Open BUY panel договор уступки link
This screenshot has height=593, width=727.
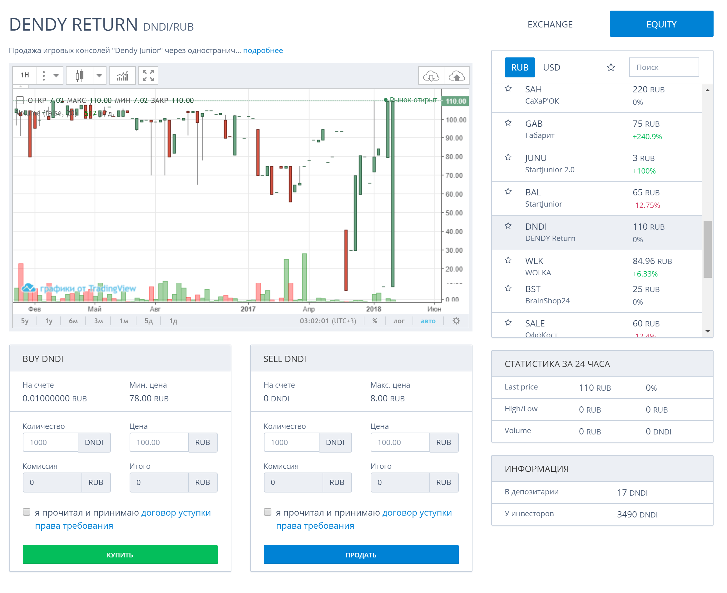[123, 519]
